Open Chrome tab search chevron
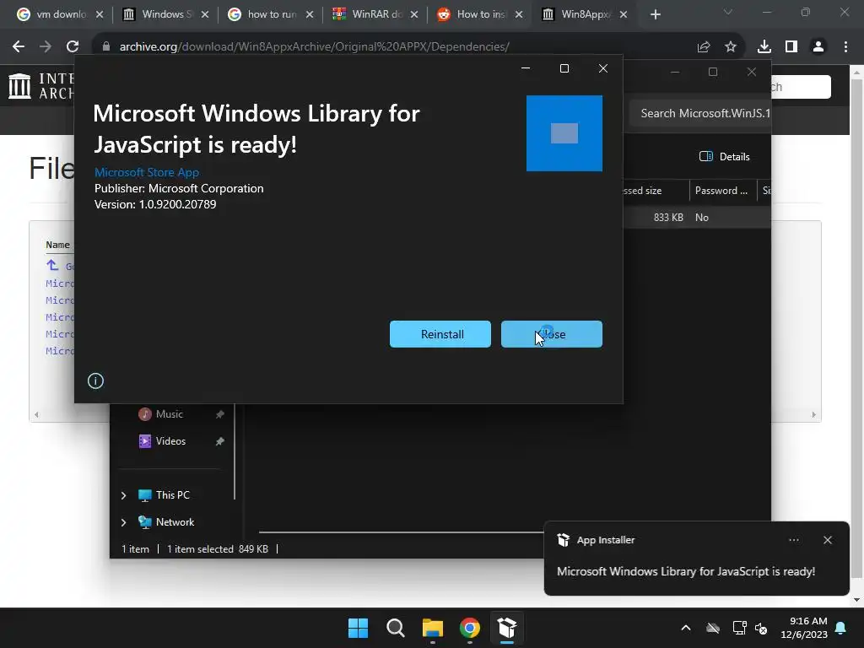 [x=728, y=12]
